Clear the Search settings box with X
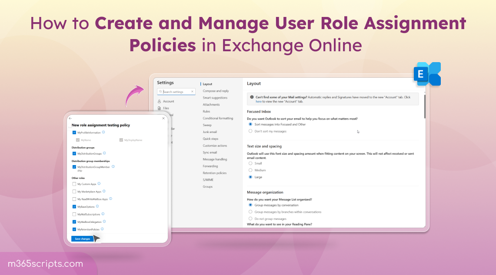Screen dimensions: 496x275 (192, 92)
